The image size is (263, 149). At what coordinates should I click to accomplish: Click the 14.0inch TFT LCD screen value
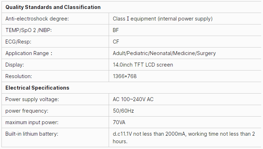[143, 65]
